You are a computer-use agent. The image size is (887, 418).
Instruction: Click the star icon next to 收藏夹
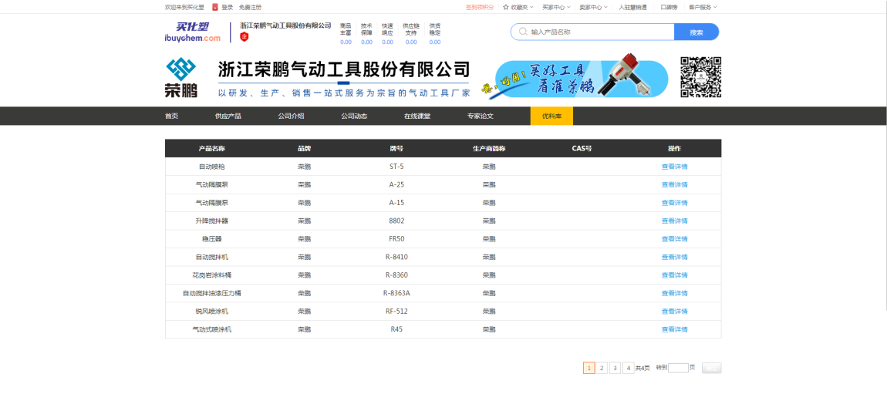[506, 8]
